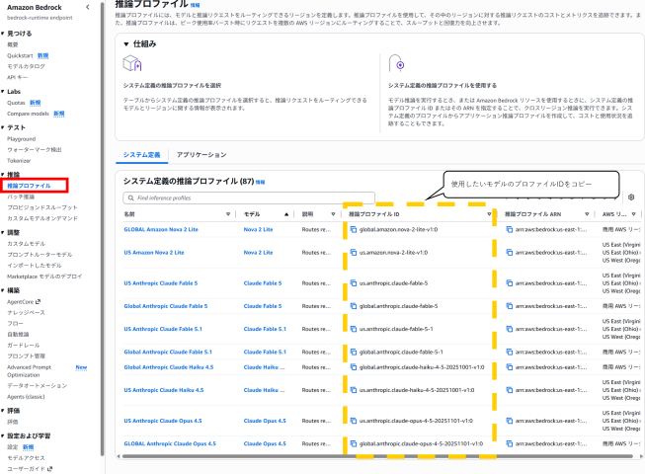Open Compare models in sidebar
Screen dimensions: 645x474
28,114
